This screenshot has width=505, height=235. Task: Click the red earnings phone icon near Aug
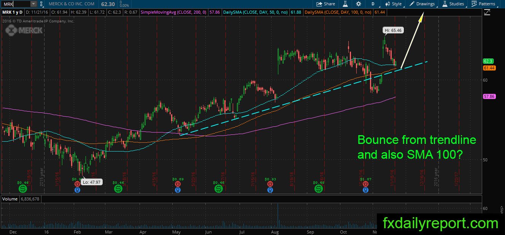point(270,184)
